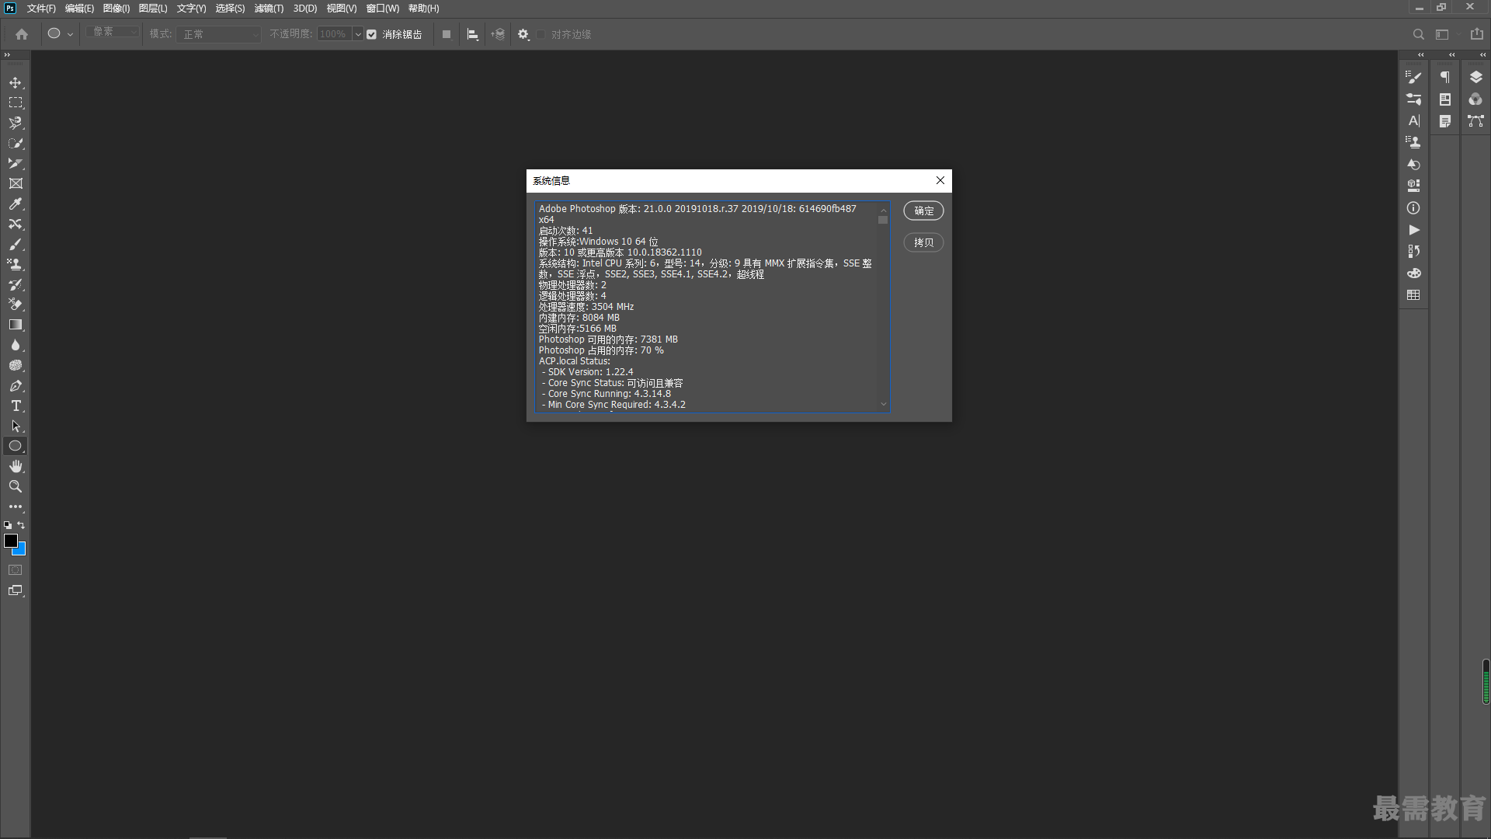Select the Blur tool
The image size is (1491, 839).
click(16, 345)
